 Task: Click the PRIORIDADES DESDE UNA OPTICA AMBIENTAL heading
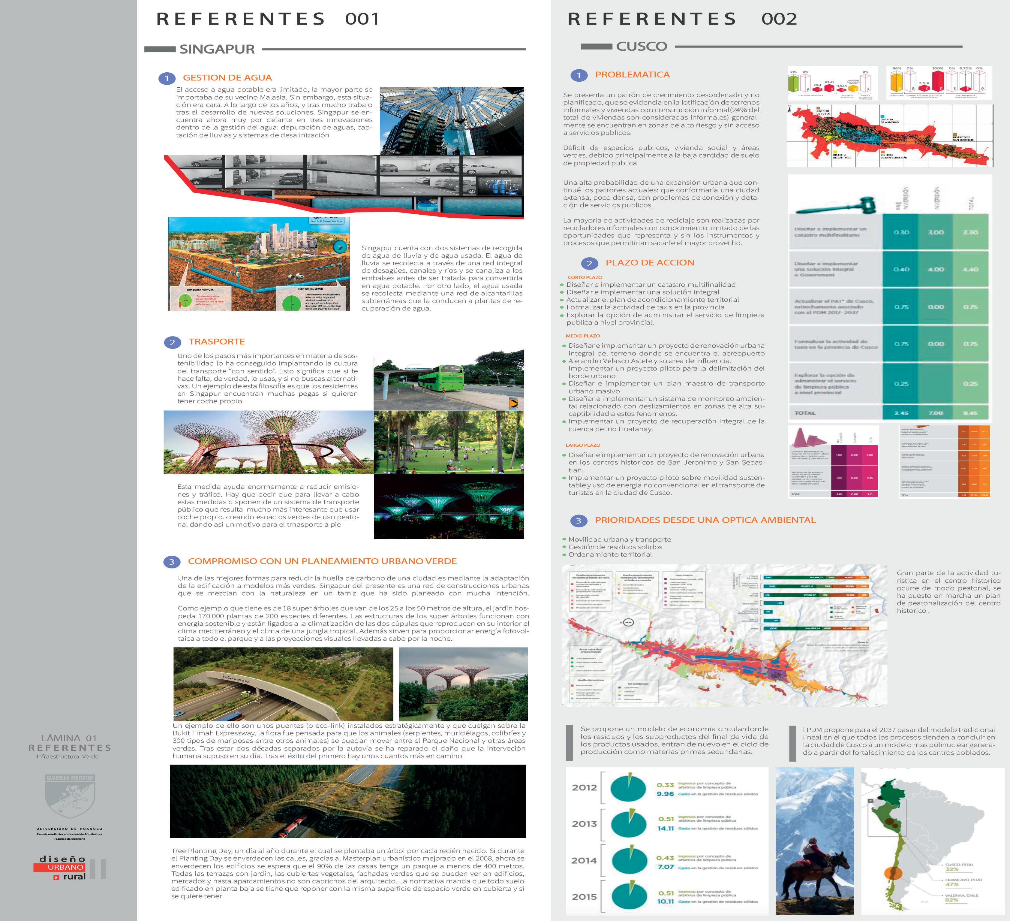point(705,520)
